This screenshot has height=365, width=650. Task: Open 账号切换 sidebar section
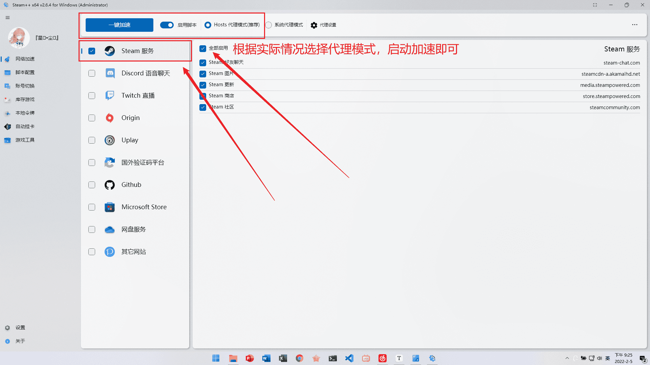pyautogui.click(x=25, y=86)
